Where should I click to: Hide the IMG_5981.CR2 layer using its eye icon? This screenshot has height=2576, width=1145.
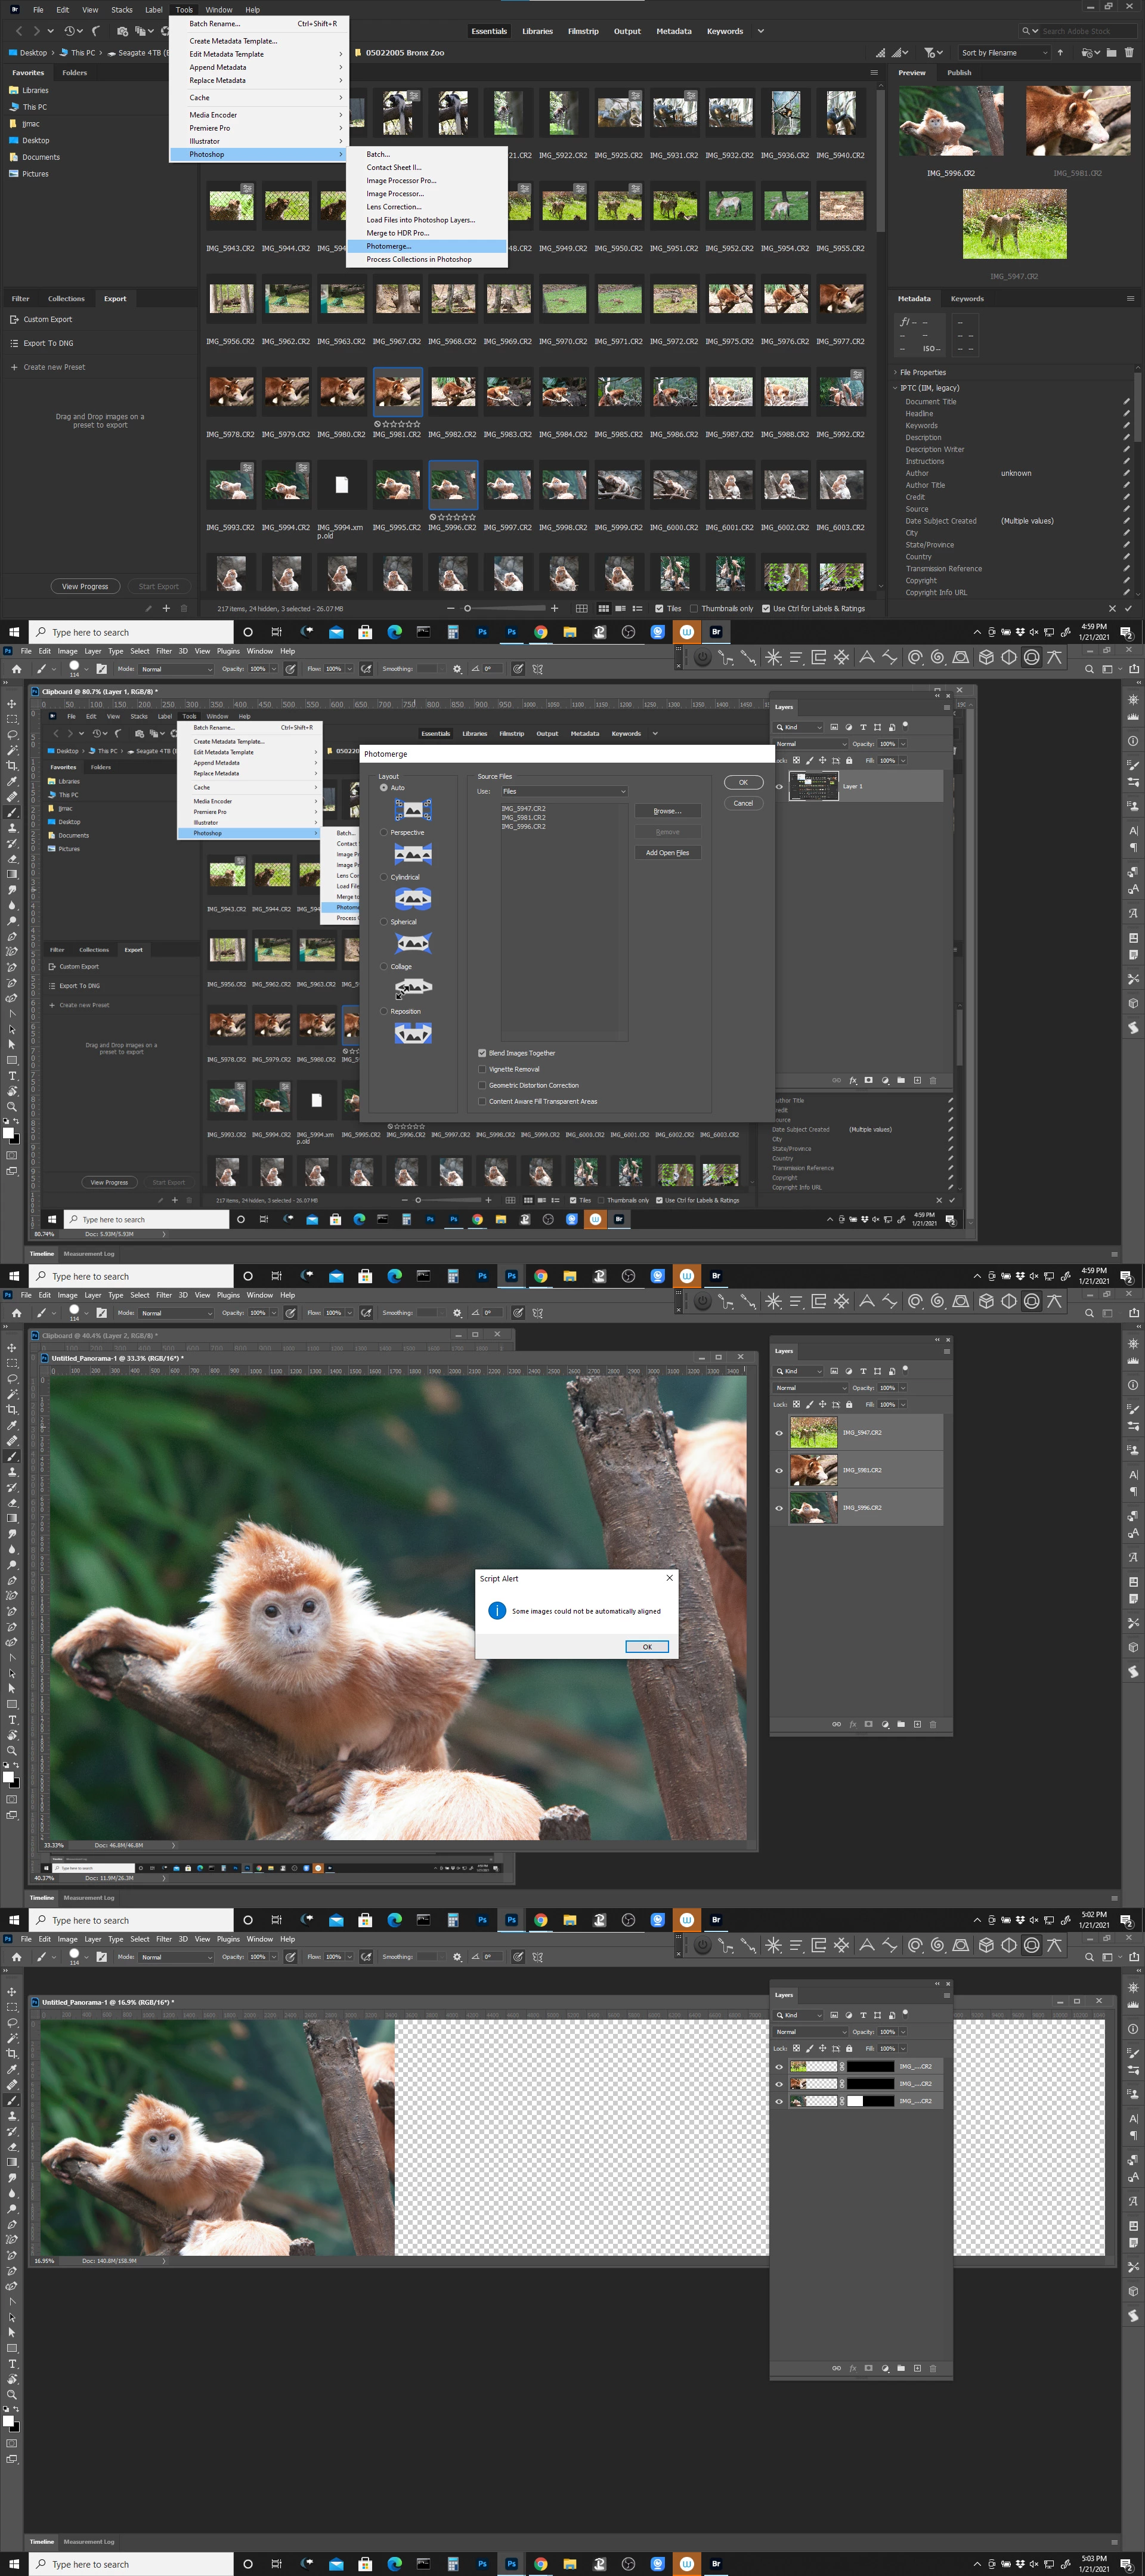click(779, 1470)
